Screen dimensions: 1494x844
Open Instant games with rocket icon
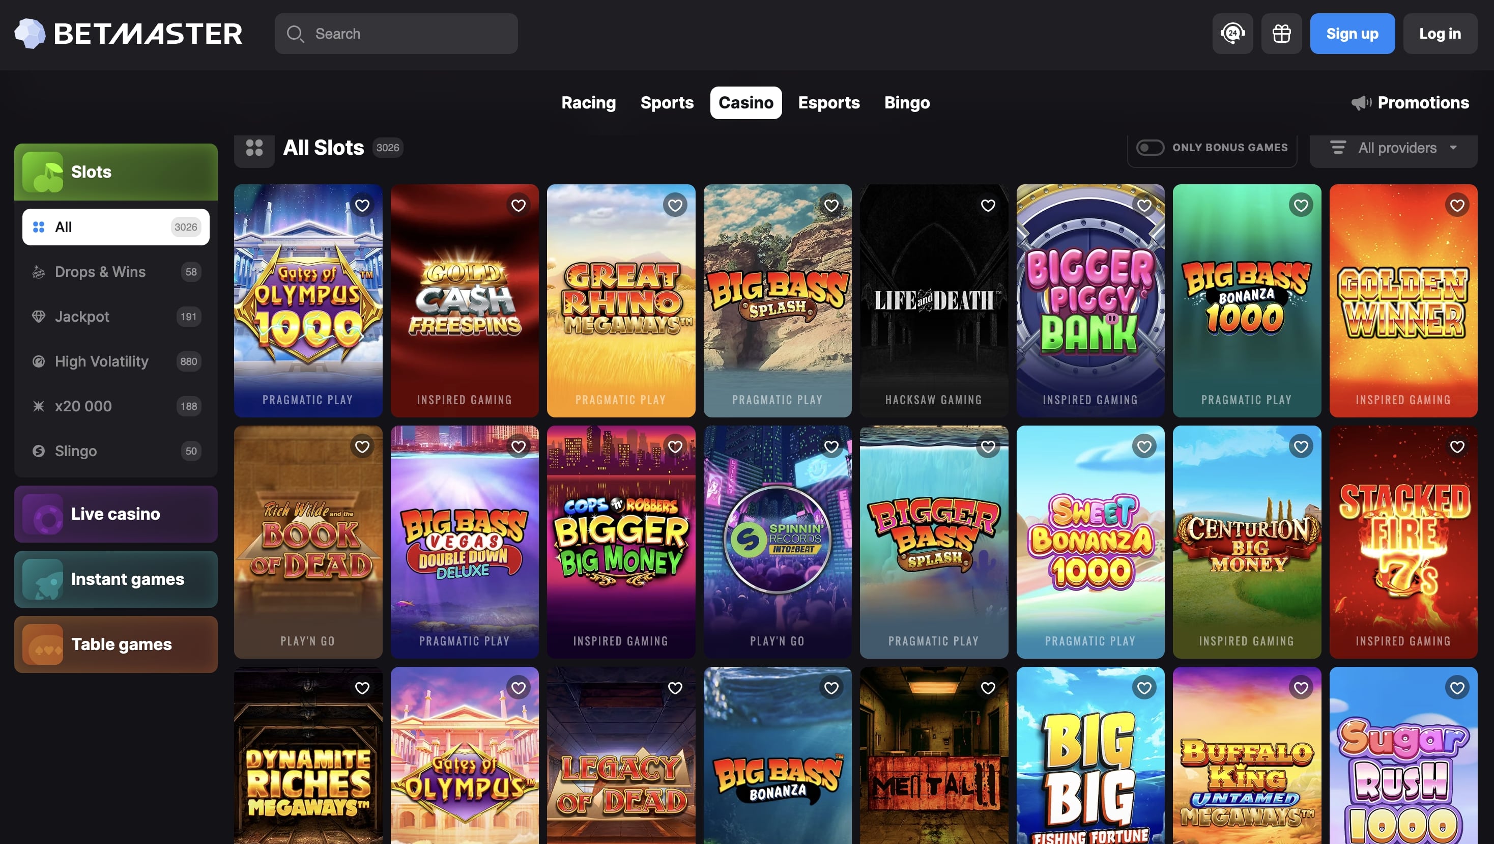point(116,579)
